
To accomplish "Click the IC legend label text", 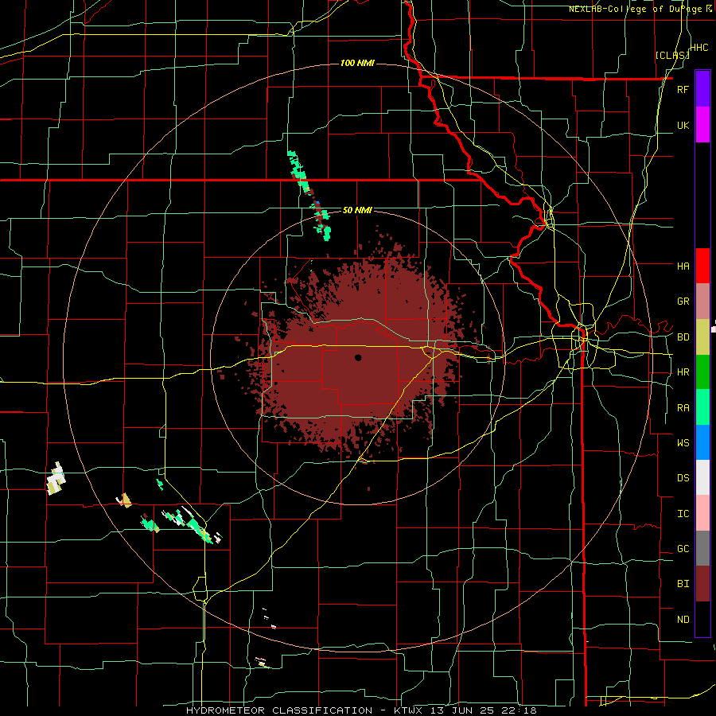I will pos(683,514).
